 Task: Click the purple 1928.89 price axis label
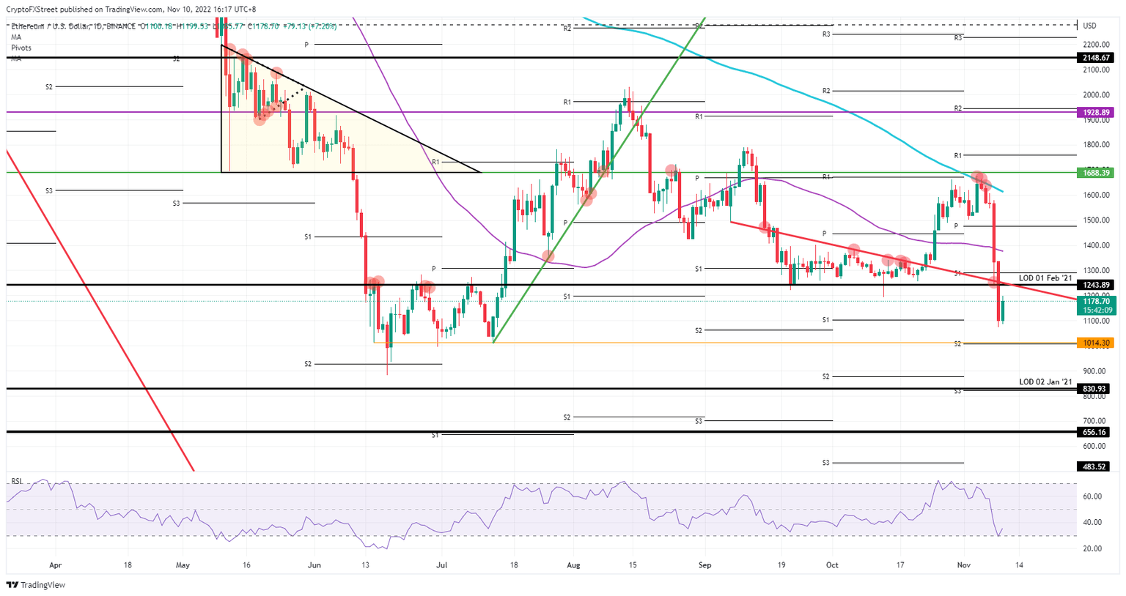1097,111
